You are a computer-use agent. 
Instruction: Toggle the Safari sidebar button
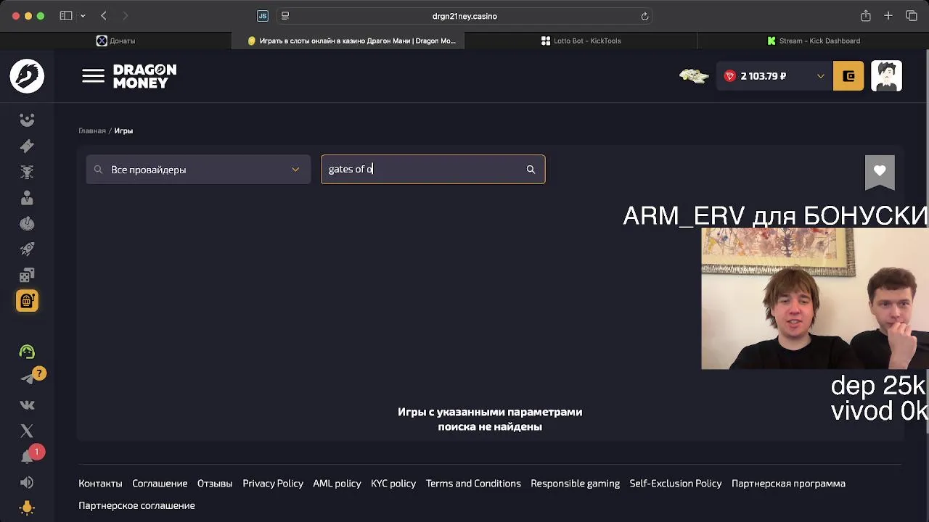pyautogui.click(x=66, y=16)
